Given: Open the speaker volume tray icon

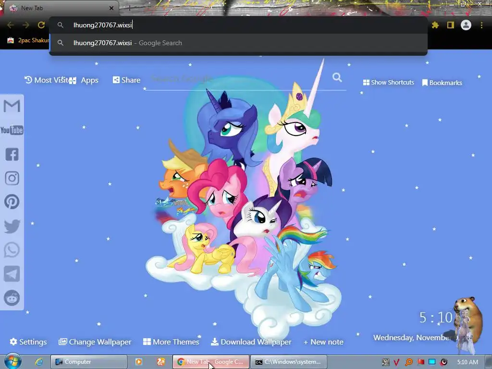Looking at the screenshot, I should tap(443, 362).
